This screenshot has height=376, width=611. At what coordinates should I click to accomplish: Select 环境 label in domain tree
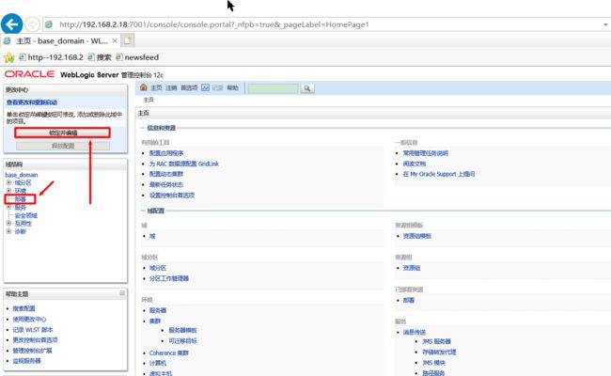point(21,191)
